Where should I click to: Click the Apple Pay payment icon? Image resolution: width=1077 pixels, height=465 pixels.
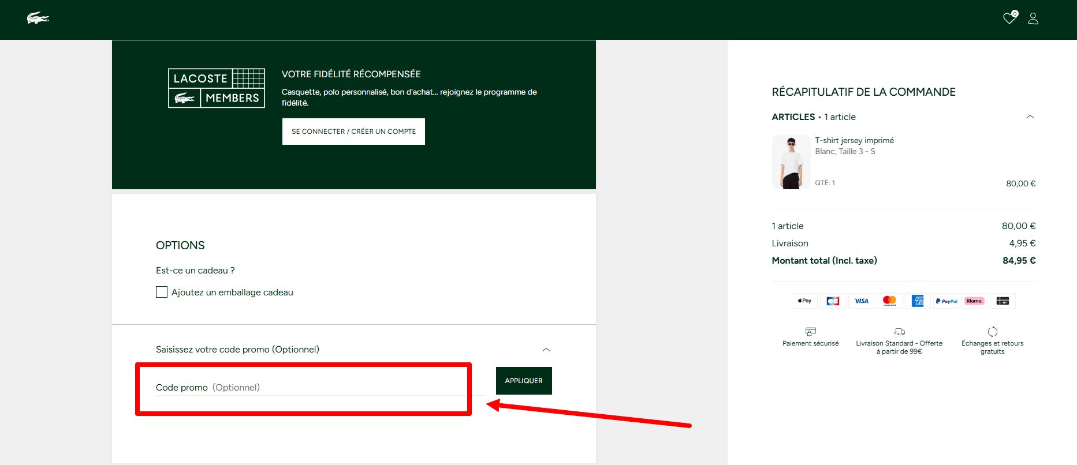coord(804,301)
